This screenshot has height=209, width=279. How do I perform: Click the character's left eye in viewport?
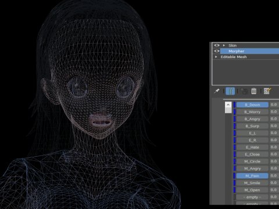(126, 87)
